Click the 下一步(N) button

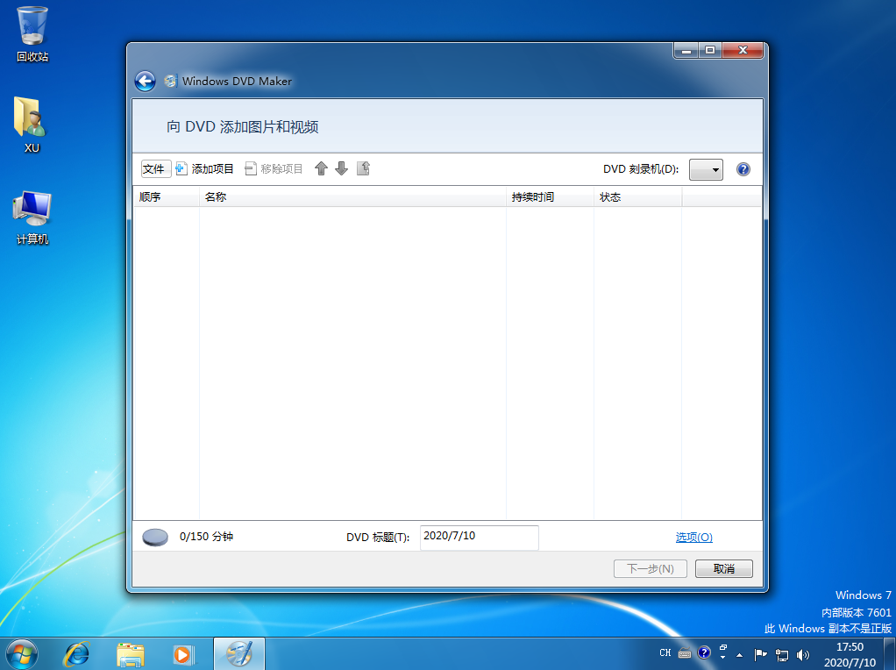(x=651, y=569)
